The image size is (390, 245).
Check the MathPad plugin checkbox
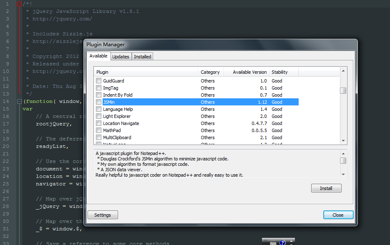[x=99, y=130]
